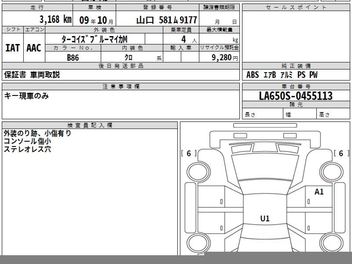Select the registration number 山口 581 ム 9177

coord(166,20)
